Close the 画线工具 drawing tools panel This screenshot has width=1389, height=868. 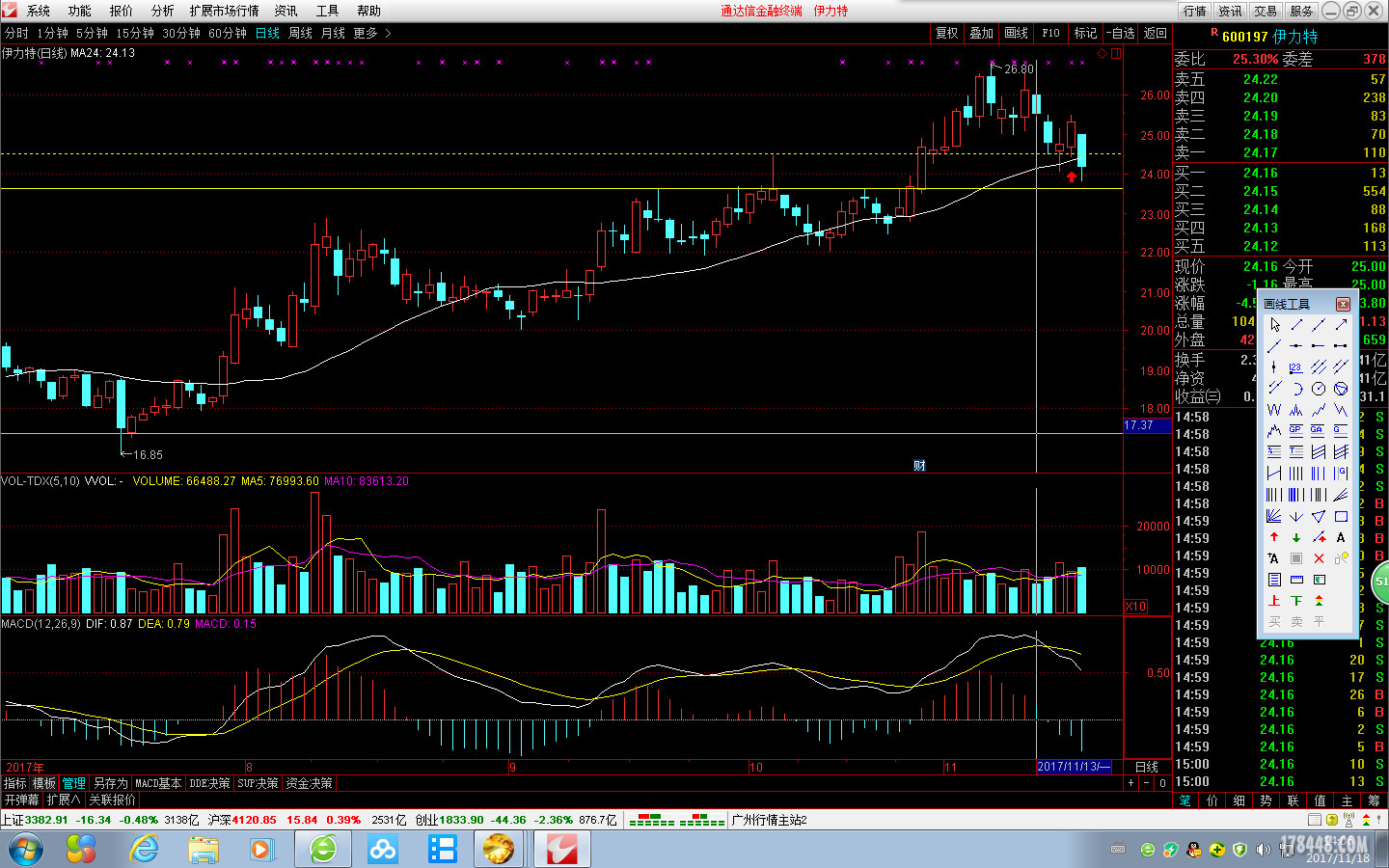click(x=1343, y=304)
